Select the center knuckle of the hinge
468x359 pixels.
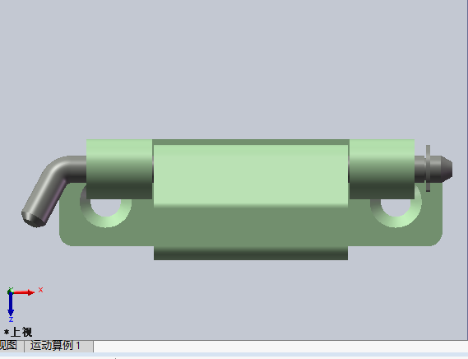[251, 175]
